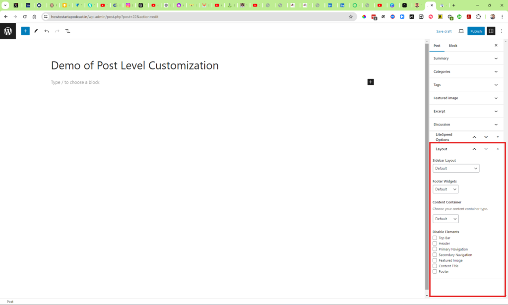508x305 pixels.
Task: Bookmark this page with the star
Action: pos(351,16)
